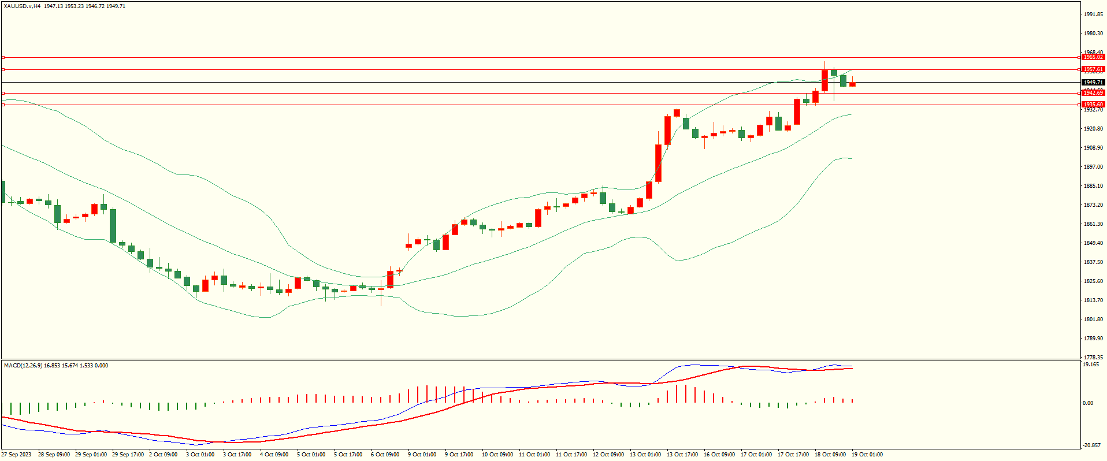Click the 1991.85 value on price axis
This screenshot has height=461, width=1107.
1093,14
